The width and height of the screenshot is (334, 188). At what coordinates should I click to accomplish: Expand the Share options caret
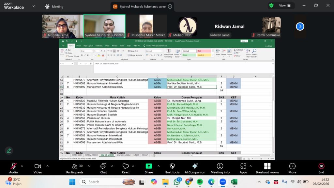(158, 166)
